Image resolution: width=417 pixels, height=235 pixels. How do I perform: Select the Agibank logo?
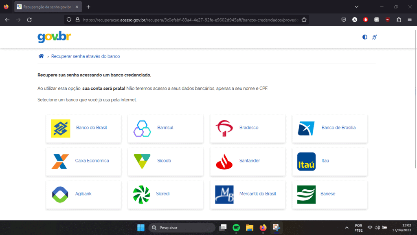pos(60,195)
